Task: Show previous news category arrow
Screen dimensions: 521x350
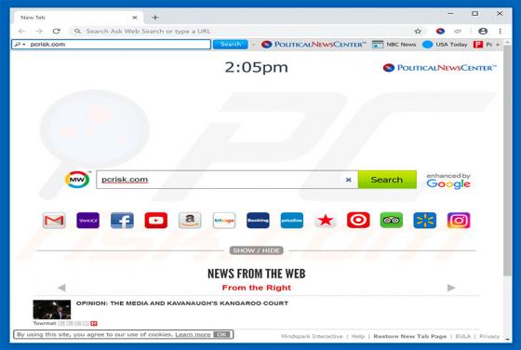Action: (61, 288)
